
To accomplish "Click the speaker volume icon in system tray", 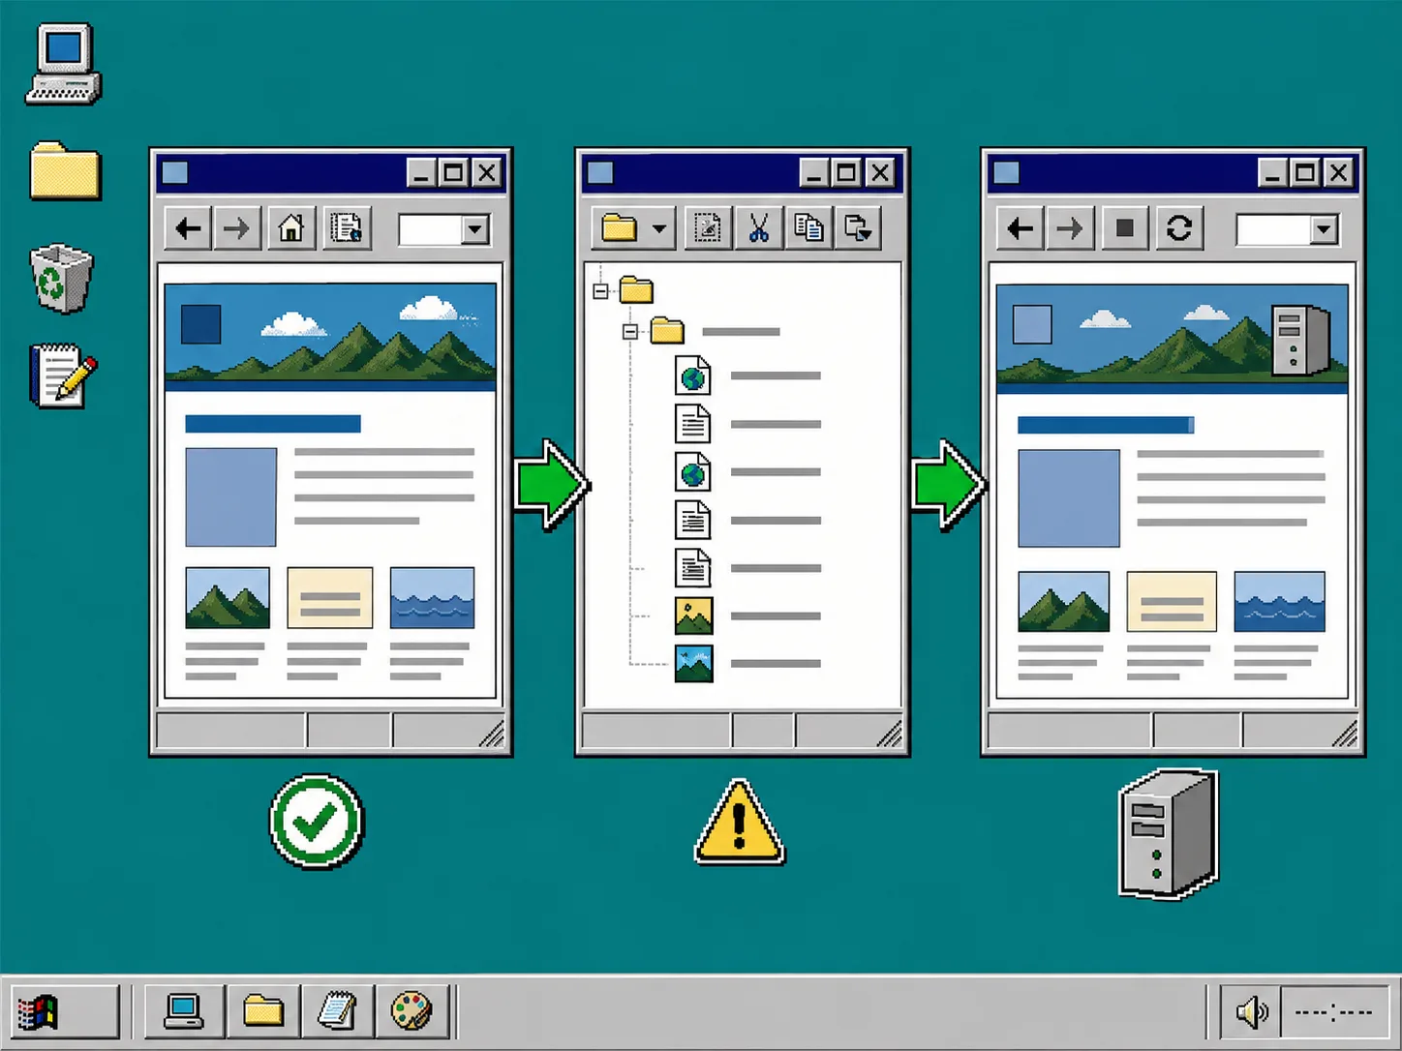I will [x=1252, y=1013].
